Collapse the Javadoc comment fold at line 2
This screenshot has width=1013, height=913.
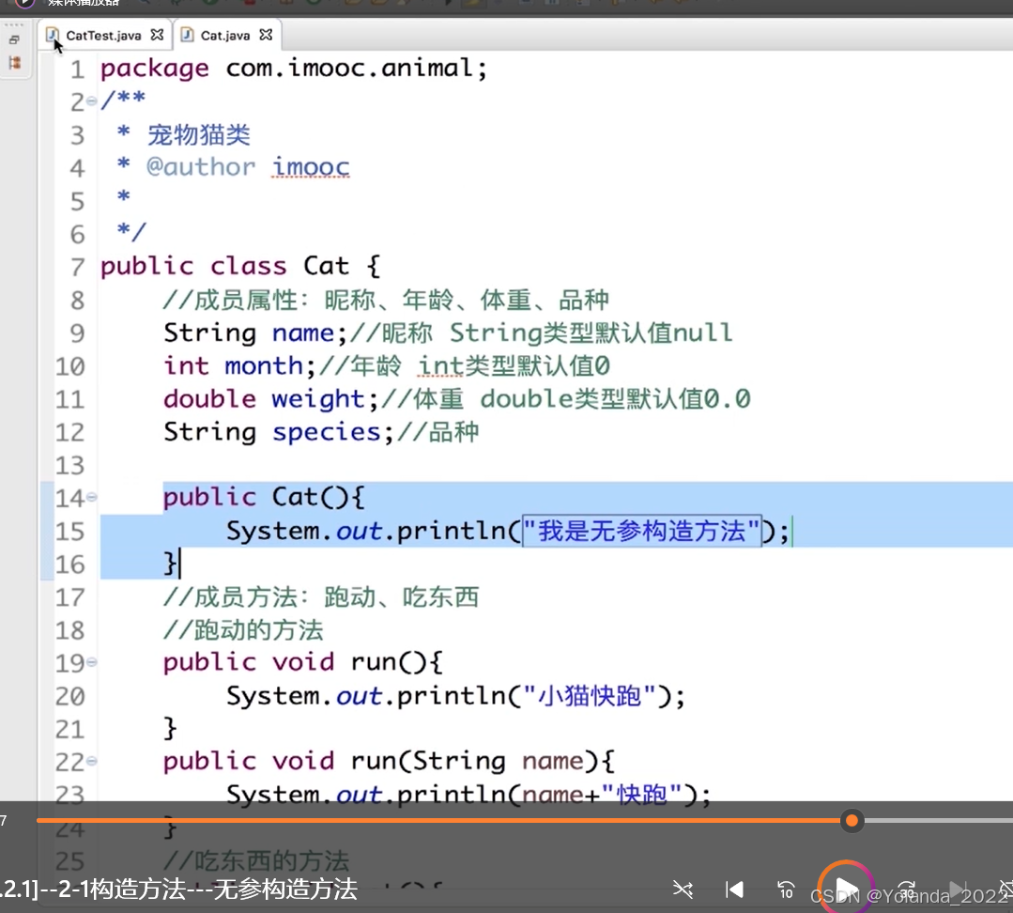(92, 101)
